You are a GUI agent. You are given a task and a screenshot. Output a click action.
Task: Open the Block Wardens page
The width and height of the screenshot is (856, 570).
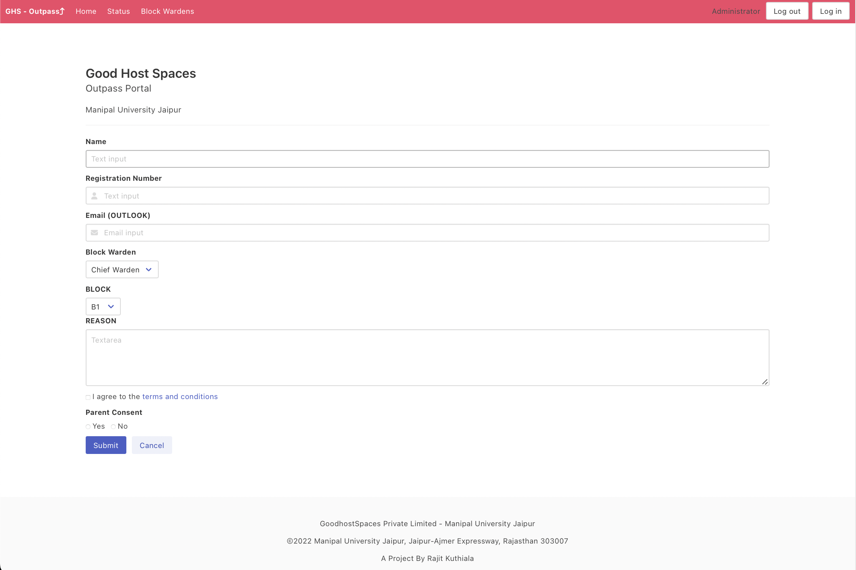coord(167,11)
